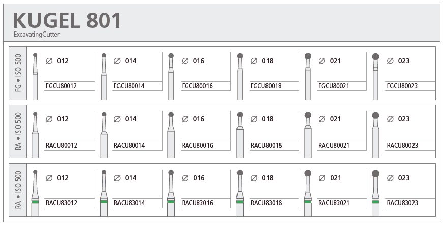
Task: Select the FG 023 bur image
Action: 375,76
